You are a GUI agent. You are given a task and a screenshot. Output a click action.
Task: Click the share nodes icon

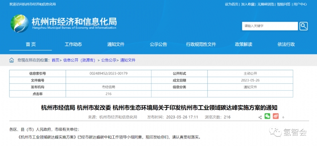(x=260, y=117)
